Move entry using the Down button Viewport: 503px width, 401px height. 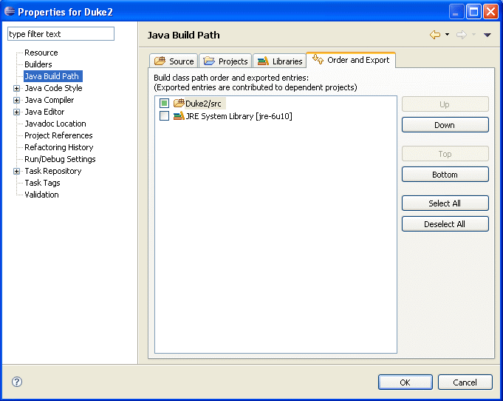point(445,125)
